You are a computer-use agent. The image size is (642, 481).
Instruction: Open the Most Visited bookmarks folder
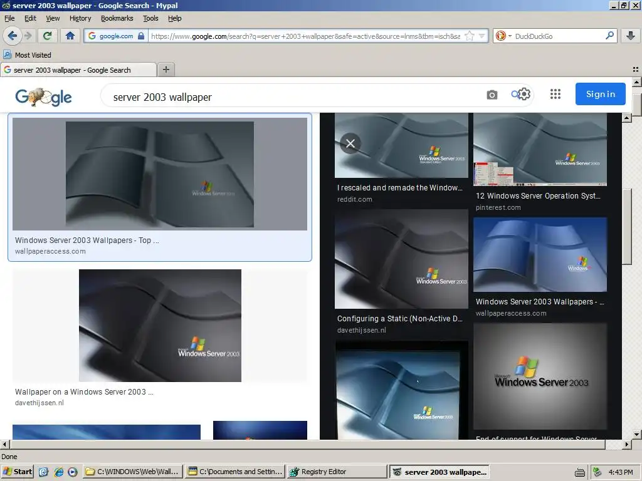click(27, 55)
